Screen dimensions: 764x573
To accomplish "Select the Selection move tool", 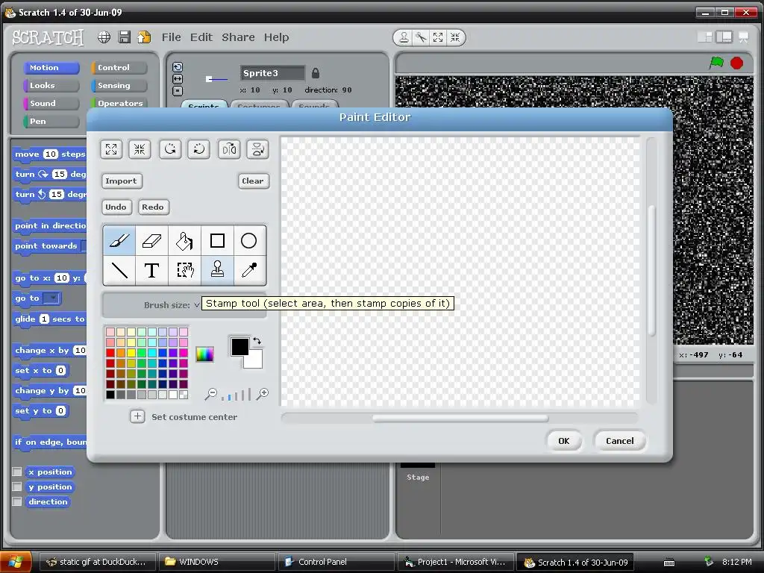I will pos(184,270).
